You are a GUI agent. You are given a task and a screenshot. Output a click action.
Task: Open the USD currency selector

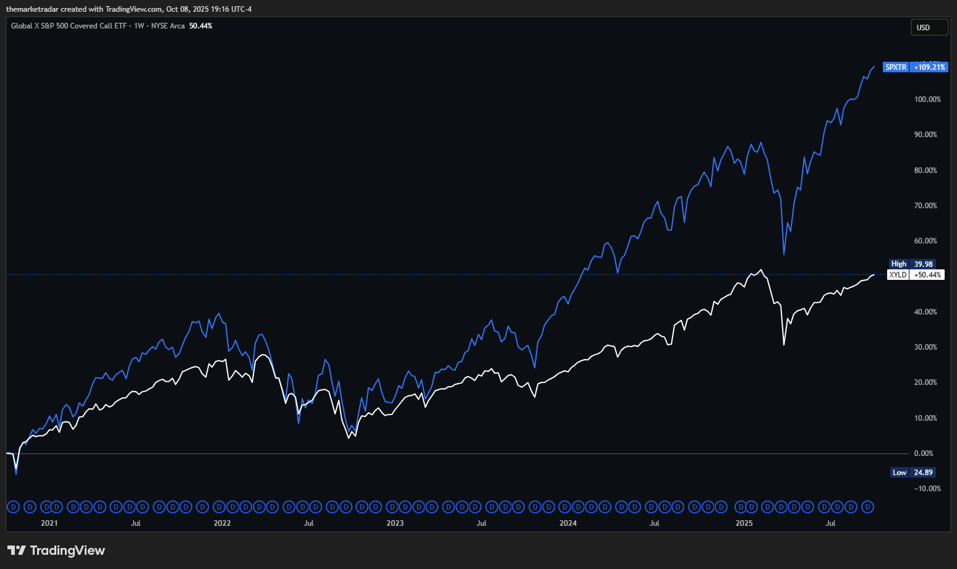tap(929, 28)
